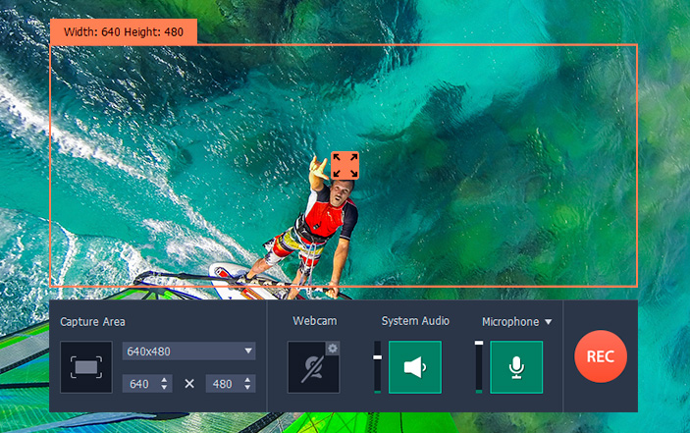Click the width input field showing 640
The height and width of the screenshot is (433, 690).
[x=147, y=384]
